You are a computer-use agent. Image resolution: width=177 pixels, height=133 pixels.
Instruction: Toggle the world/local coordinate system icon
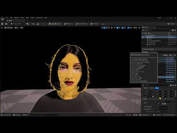tap(112, 28)
